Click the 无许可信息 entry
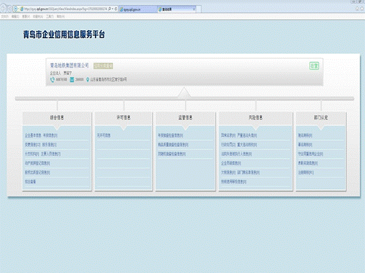The width and height of the screenshot is (365, 273). [103, 136]
